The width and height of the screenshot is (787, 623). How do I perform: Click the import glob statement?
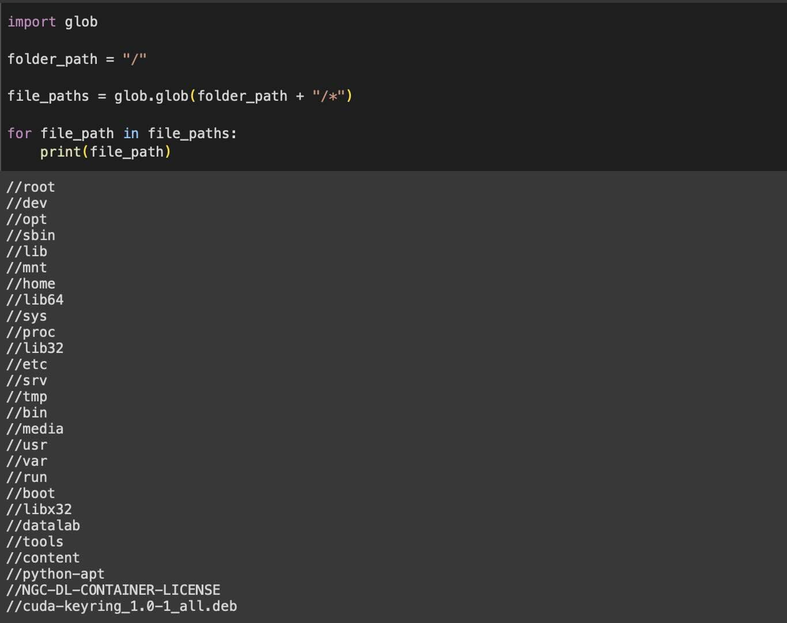(52, 21)
